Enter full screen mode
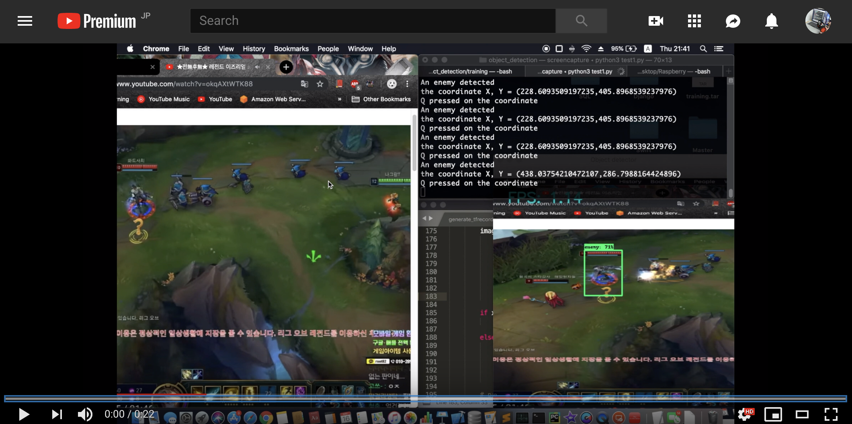The image size is (852, 424). pos(831,414)
